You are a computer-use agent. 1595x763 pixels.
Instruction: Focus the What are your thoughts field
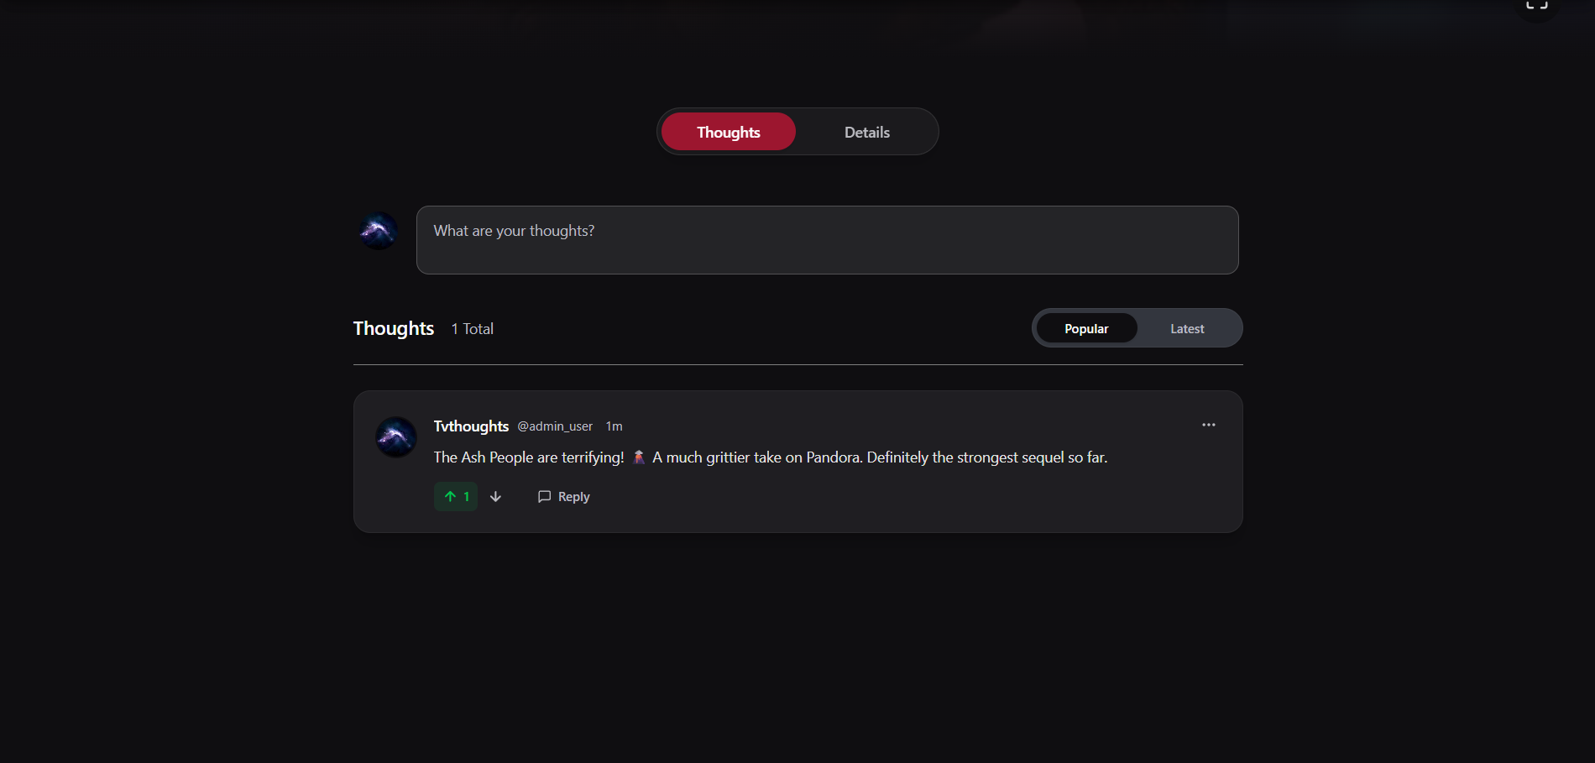(x=827, y=240)
